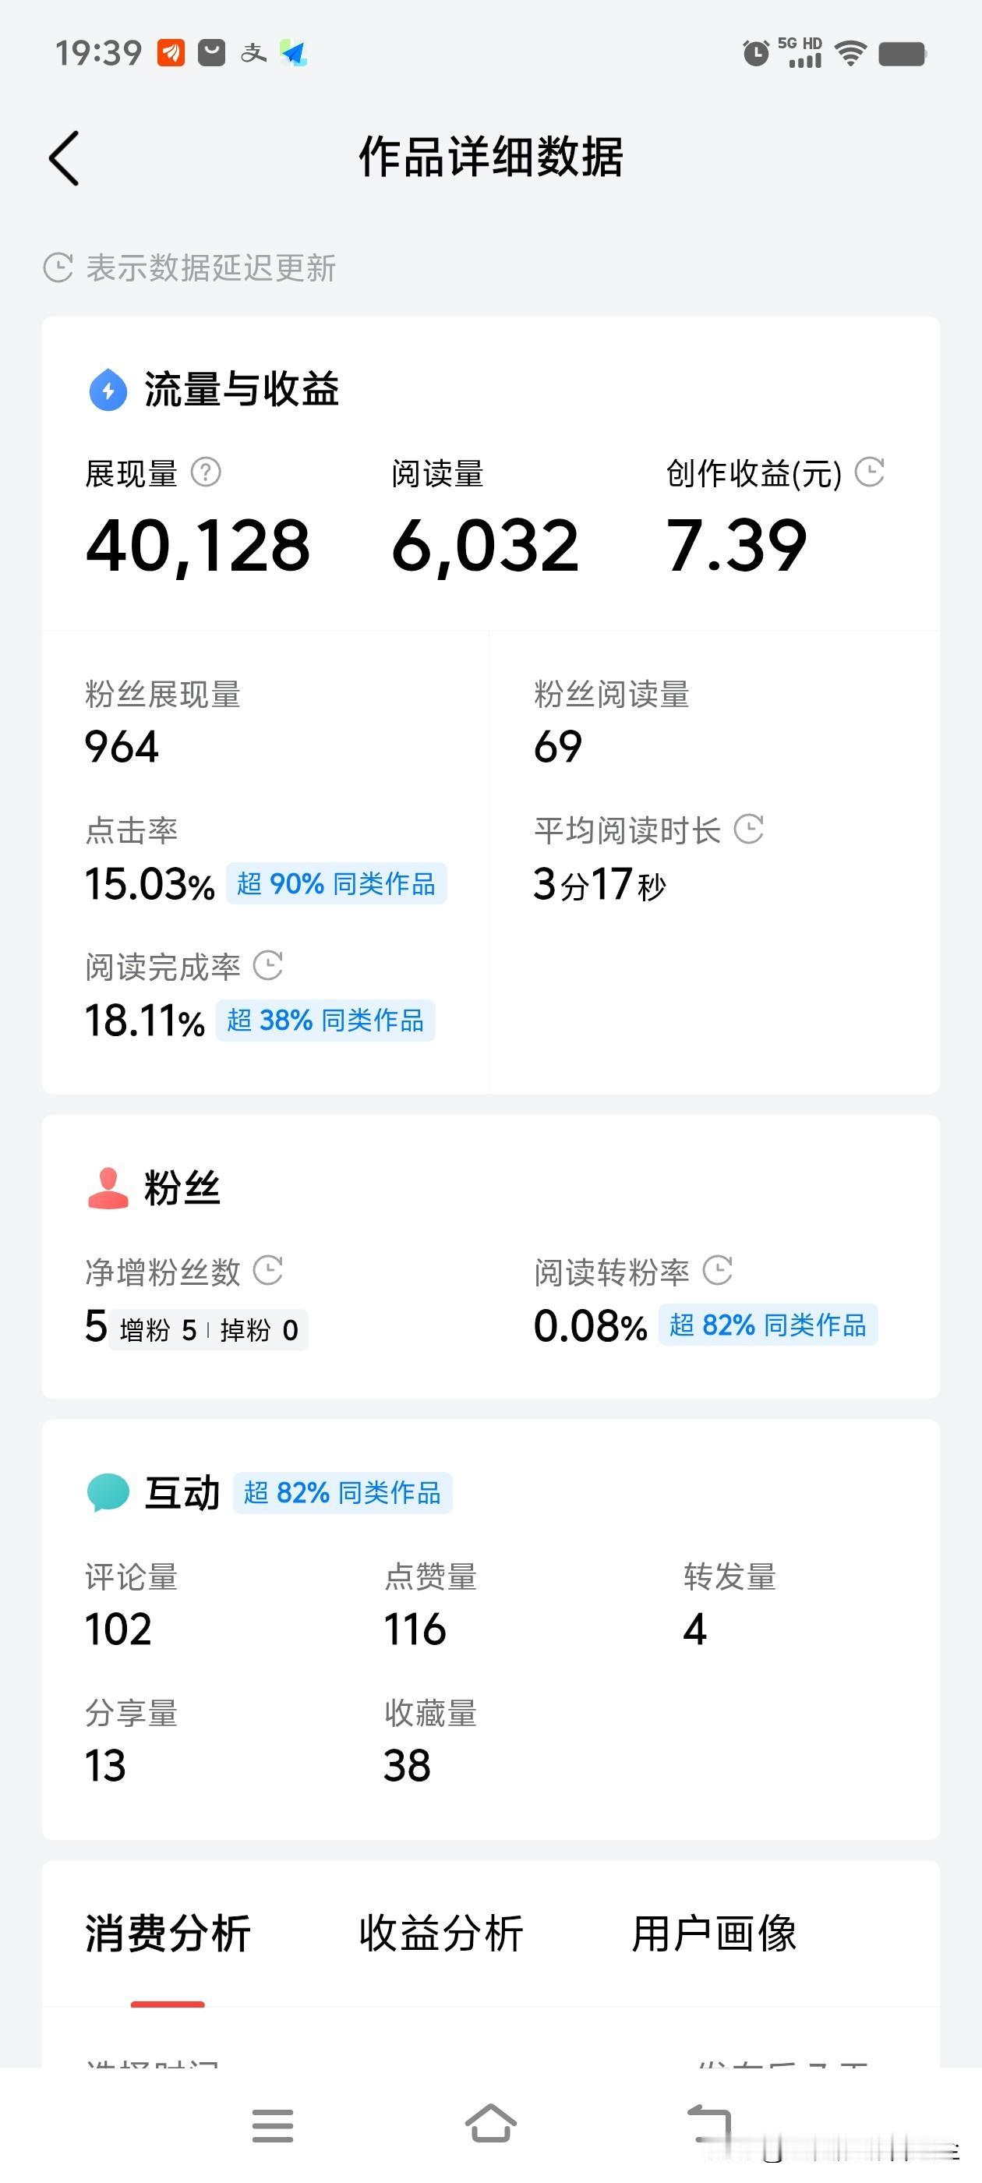Tap the 超 38% 同类作品 badge
Image resolution: width=982 pixels, height=2183 pixels.
click(325, 1021)
